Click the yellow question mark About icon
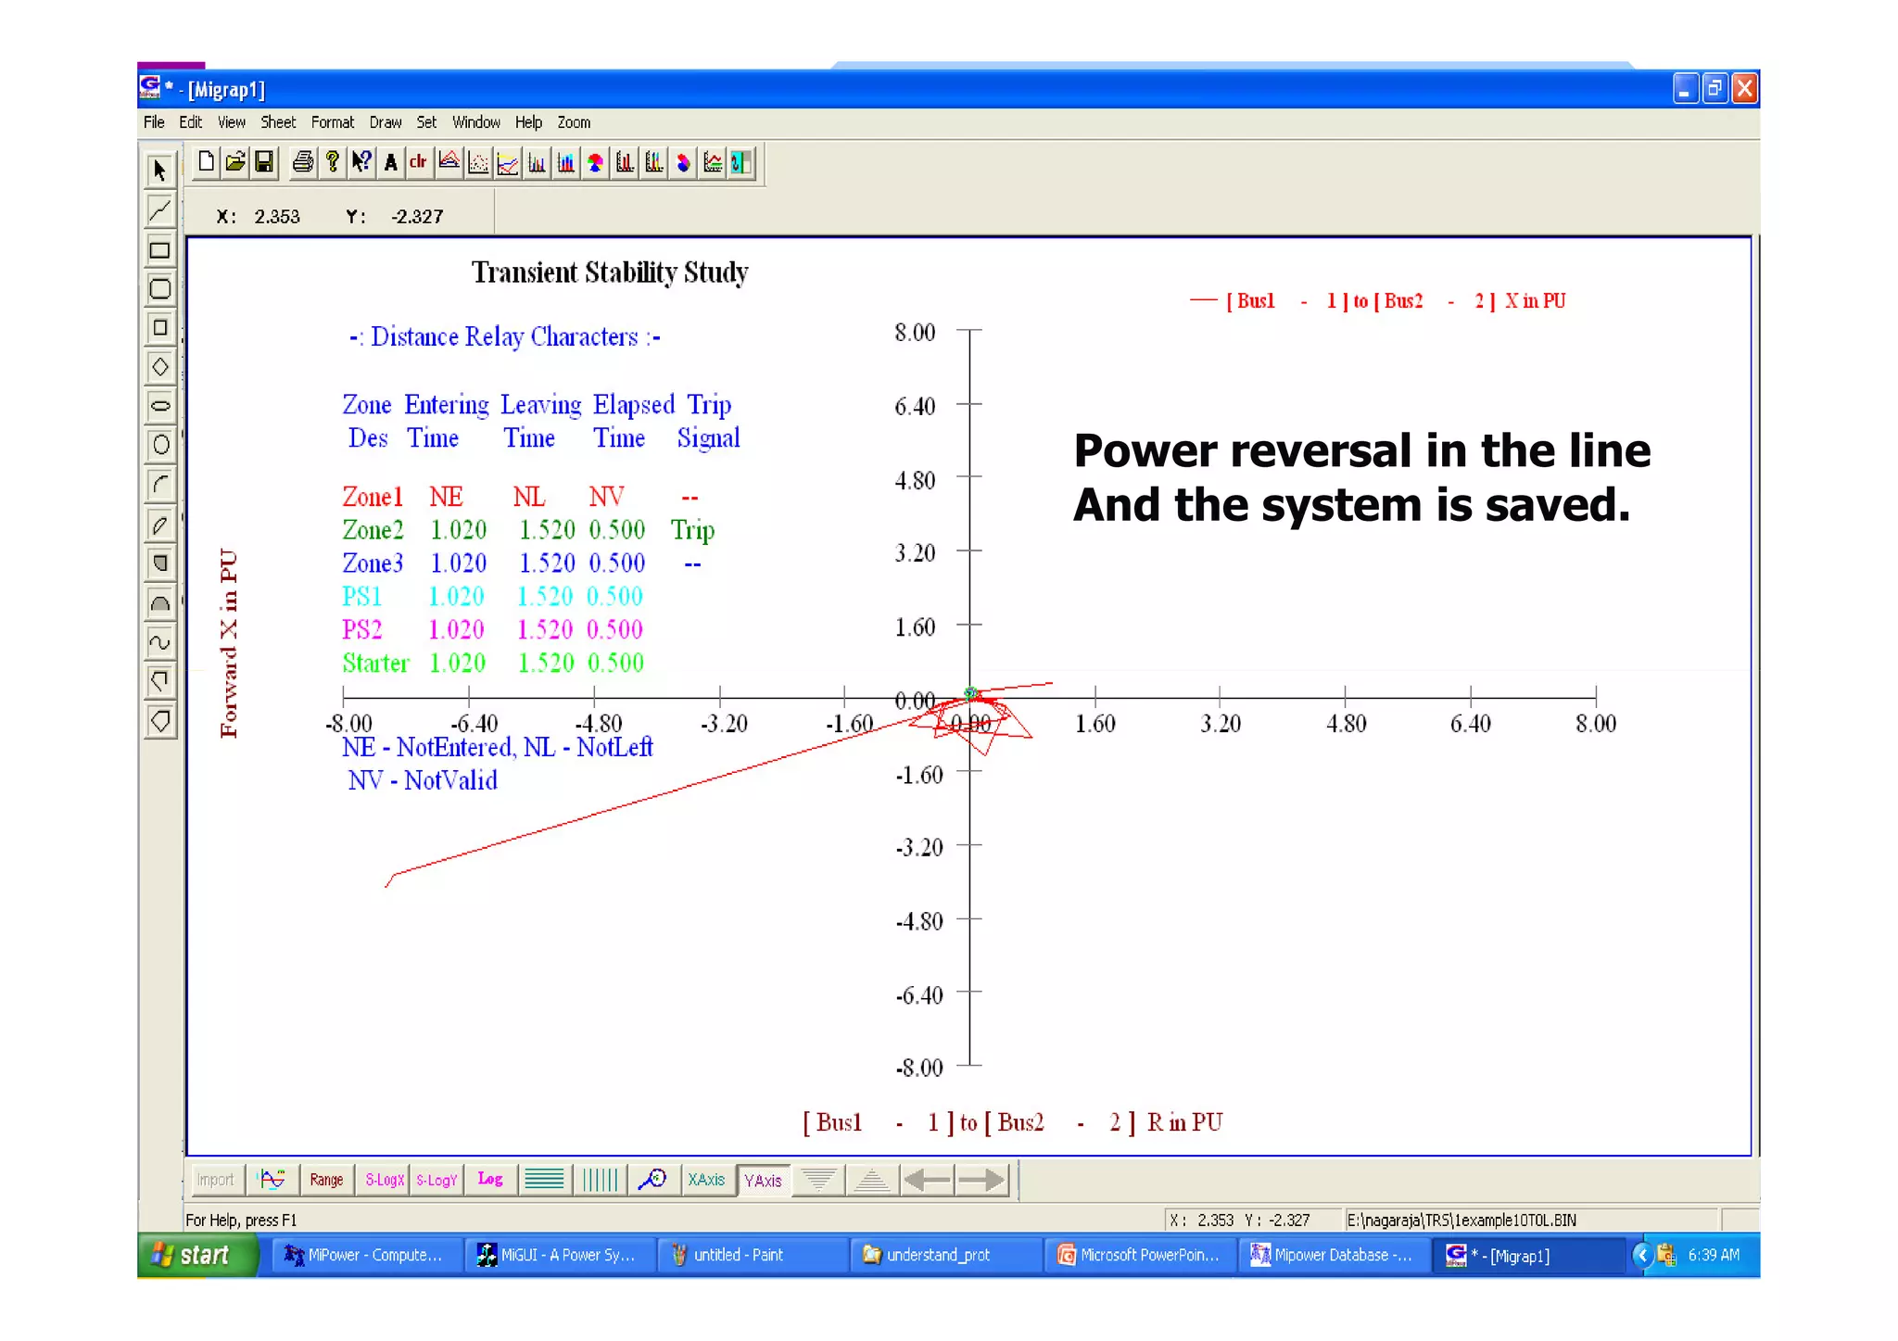 click(x=332, y=163)
